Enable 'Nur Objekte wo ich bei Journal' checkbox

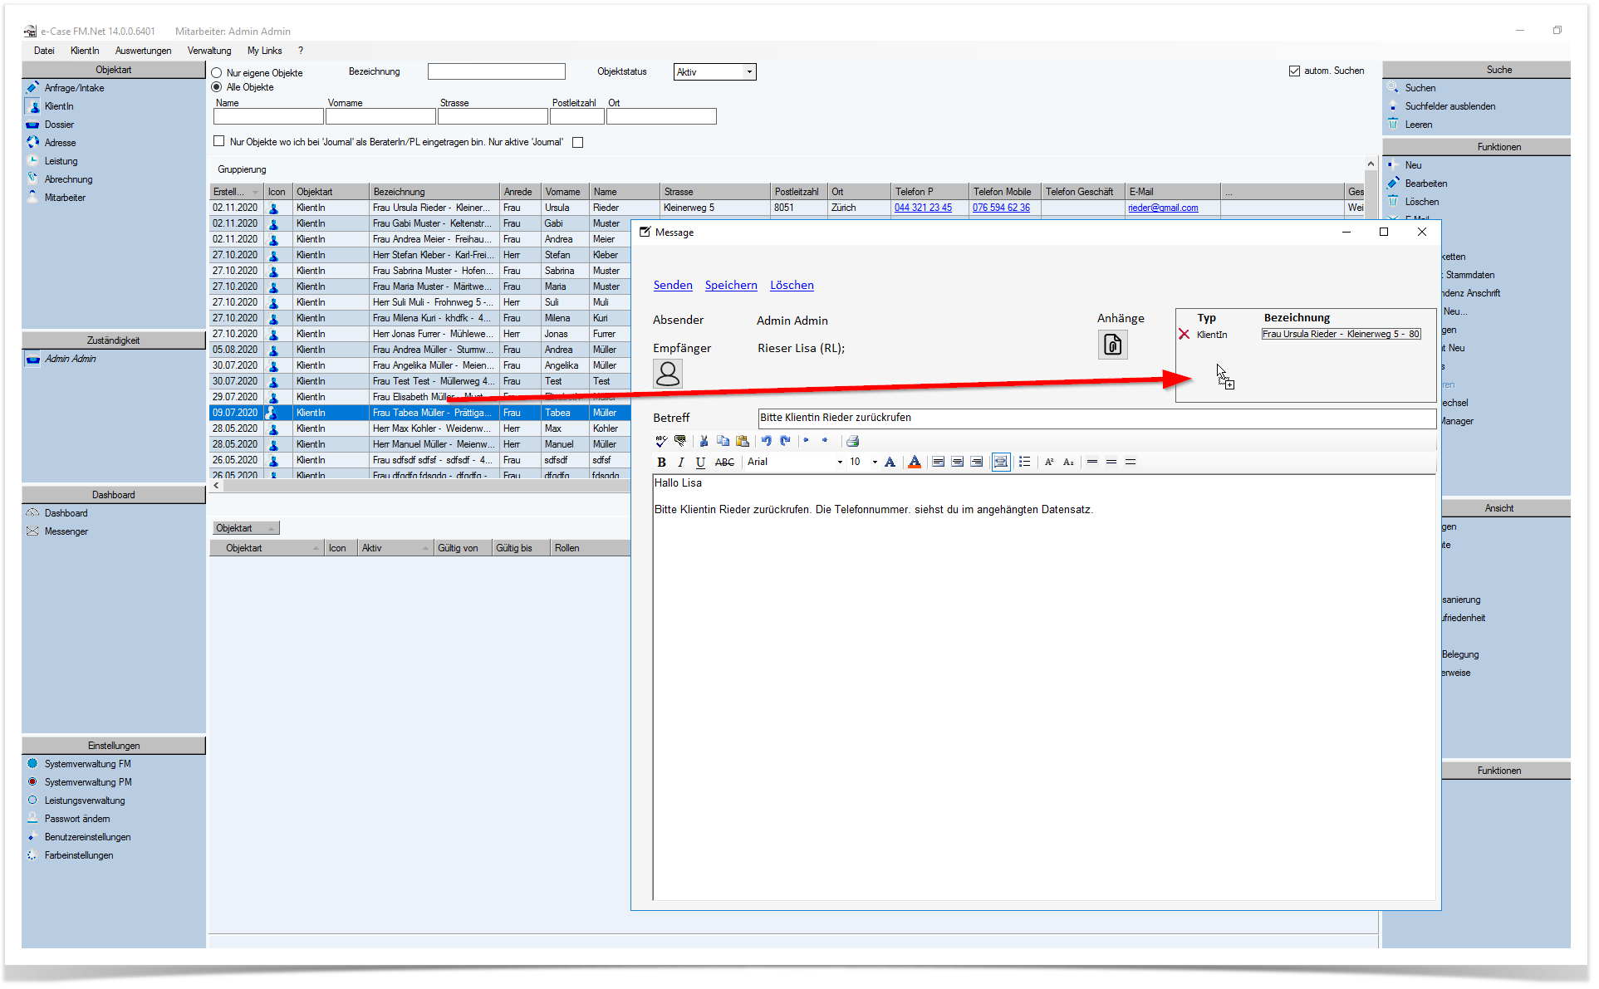coord(219,142)
